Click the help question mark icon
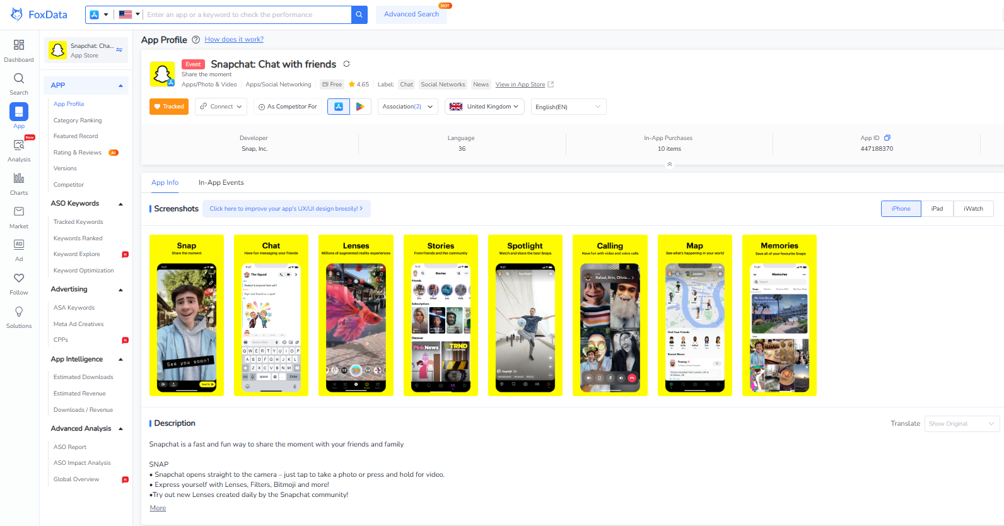 tap(196, 40)
